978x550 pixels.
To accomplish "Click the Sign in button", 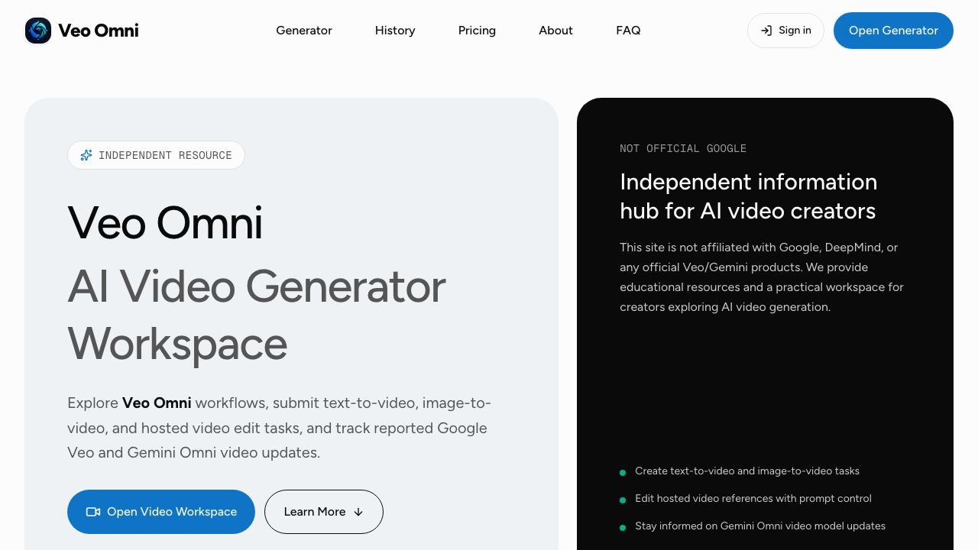I will coord(785,31).
